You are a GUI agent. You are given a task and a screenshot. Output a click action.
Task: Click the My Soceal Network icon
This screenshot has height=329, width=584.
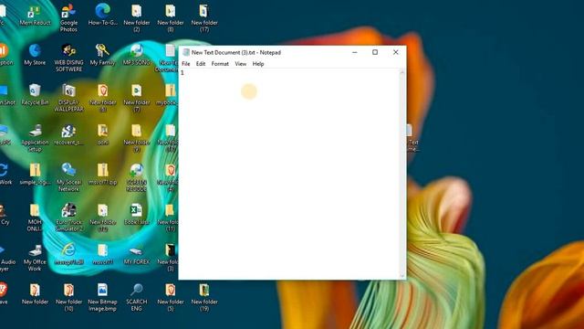click(68, 177)
